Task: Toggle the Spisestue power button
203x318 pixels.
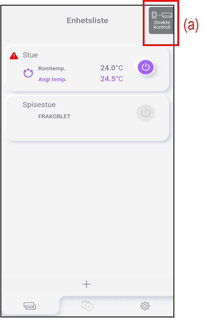Action: point(146,113)
